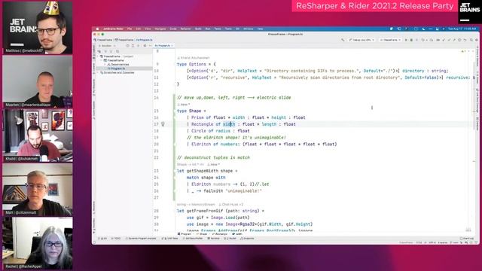Click the Solution panel settings gear icon
The image size is (482, 271).
[145, 45]
